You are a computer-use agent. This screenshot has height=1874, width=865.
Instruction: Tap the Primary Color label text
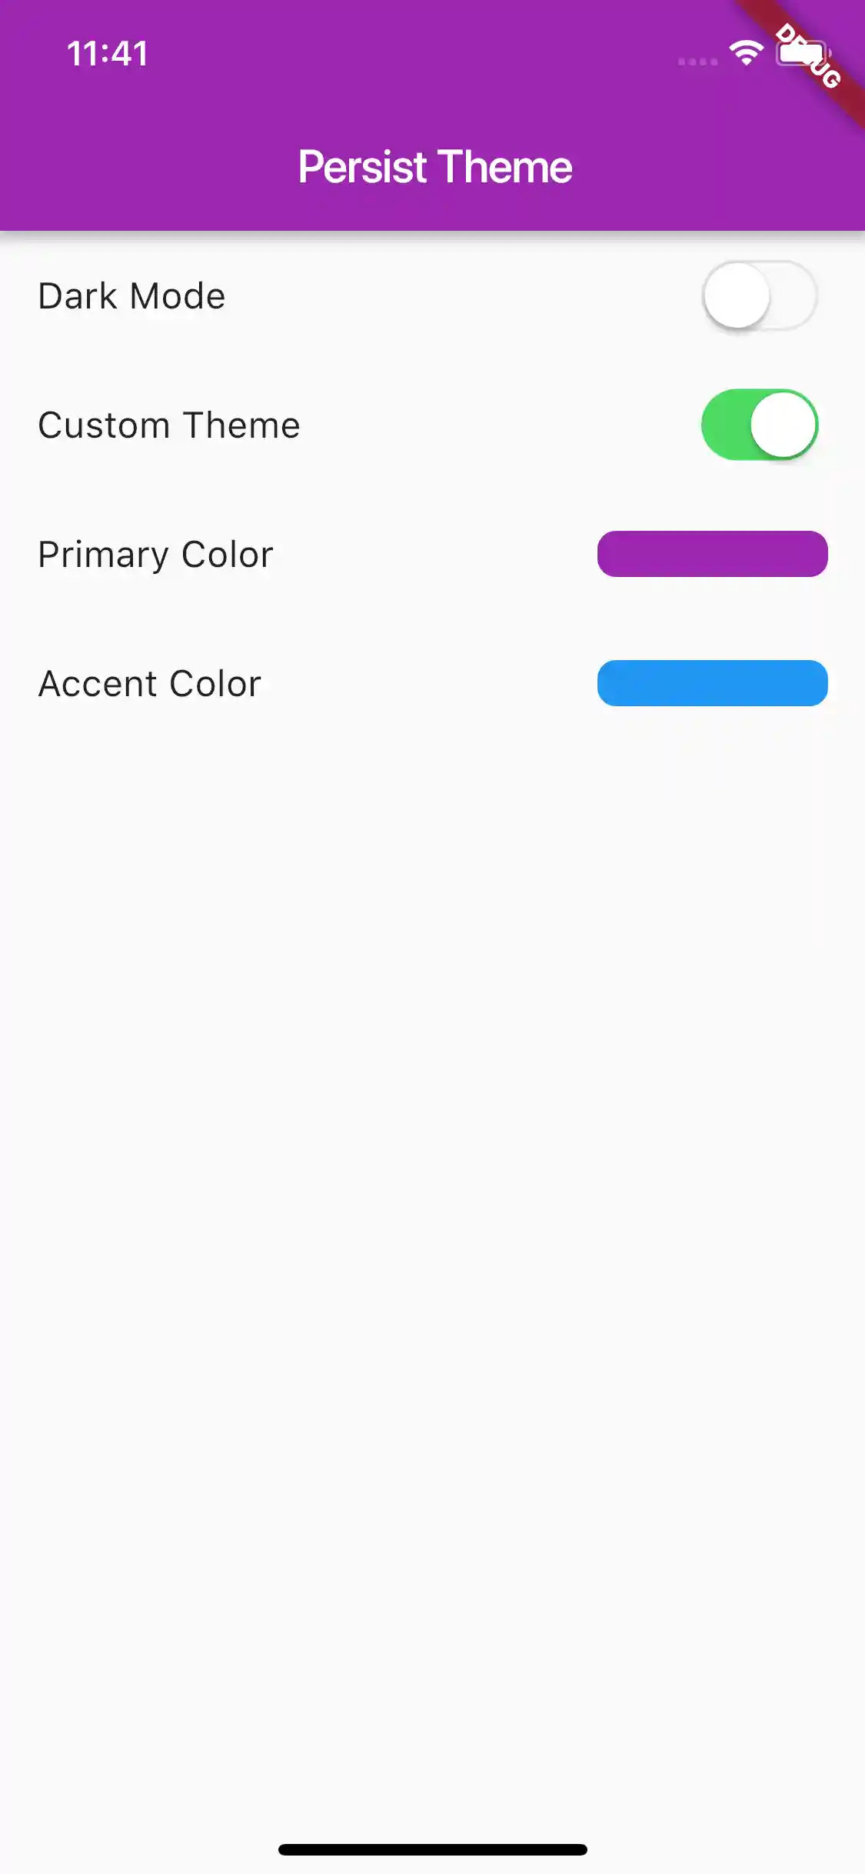pyautogui.click(x=155, y=555)
